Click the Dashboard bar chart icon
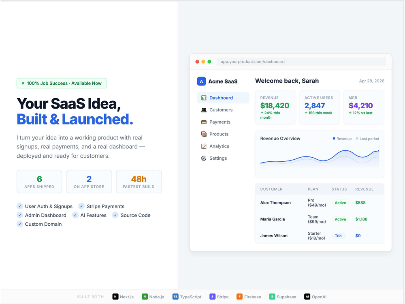 204,98
